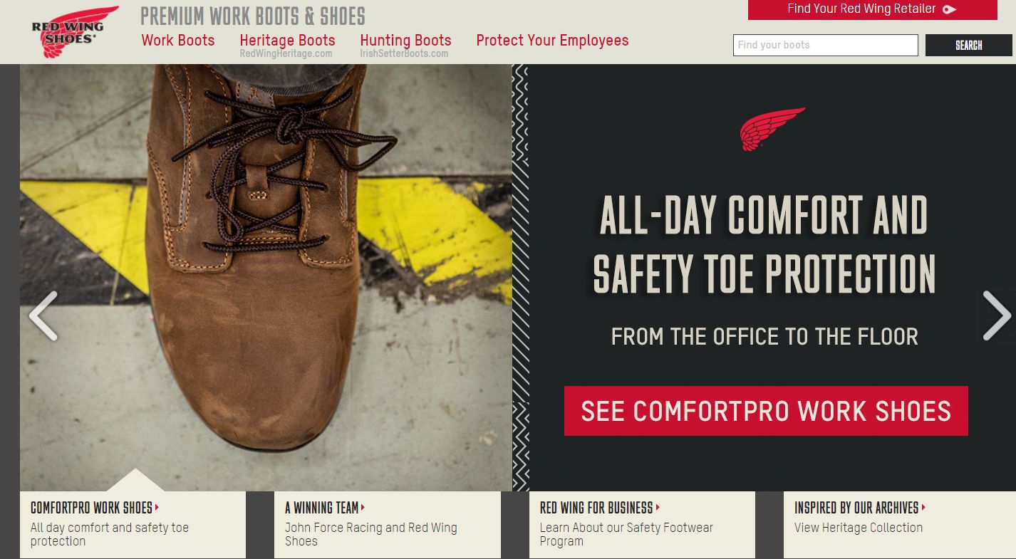Viewport: 1016px width, 559px height.
Task: Go to previous carousel slide arrow
Action: [43, 315]
